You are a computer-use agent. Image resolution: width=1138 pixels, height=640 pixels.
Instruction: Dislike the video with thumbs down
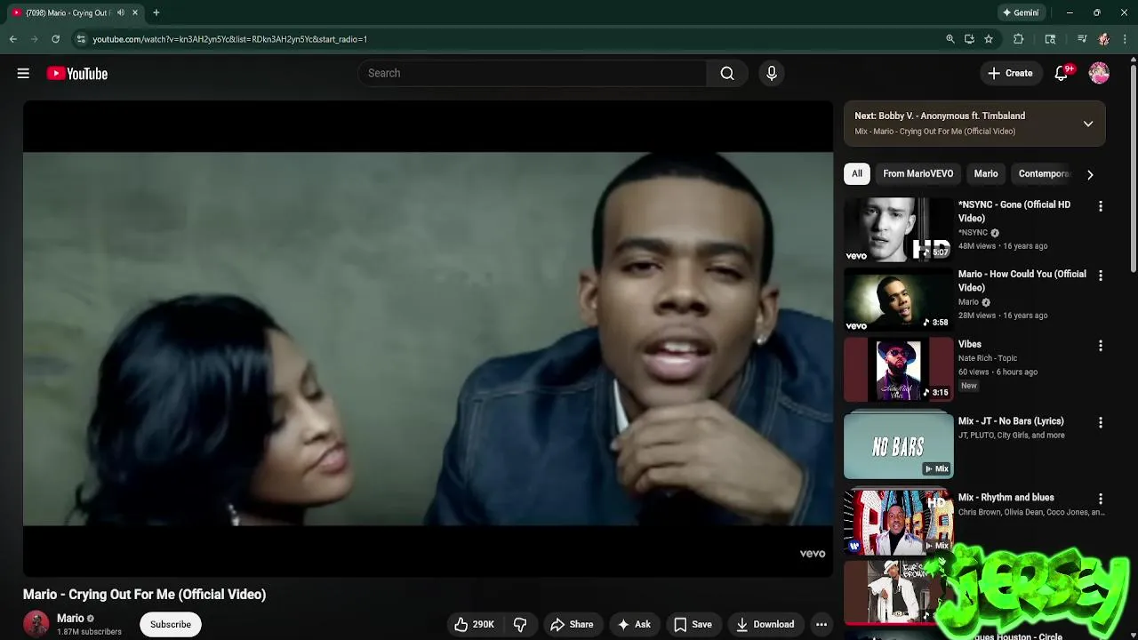(x=520, y=624)
